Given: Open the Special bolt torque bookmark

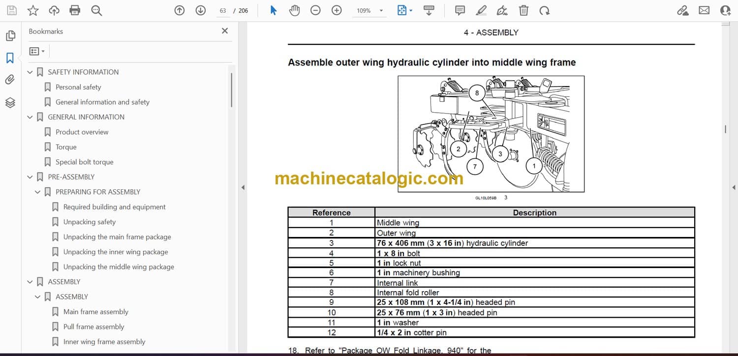Looking at the screenshot, I should point(84,162).
